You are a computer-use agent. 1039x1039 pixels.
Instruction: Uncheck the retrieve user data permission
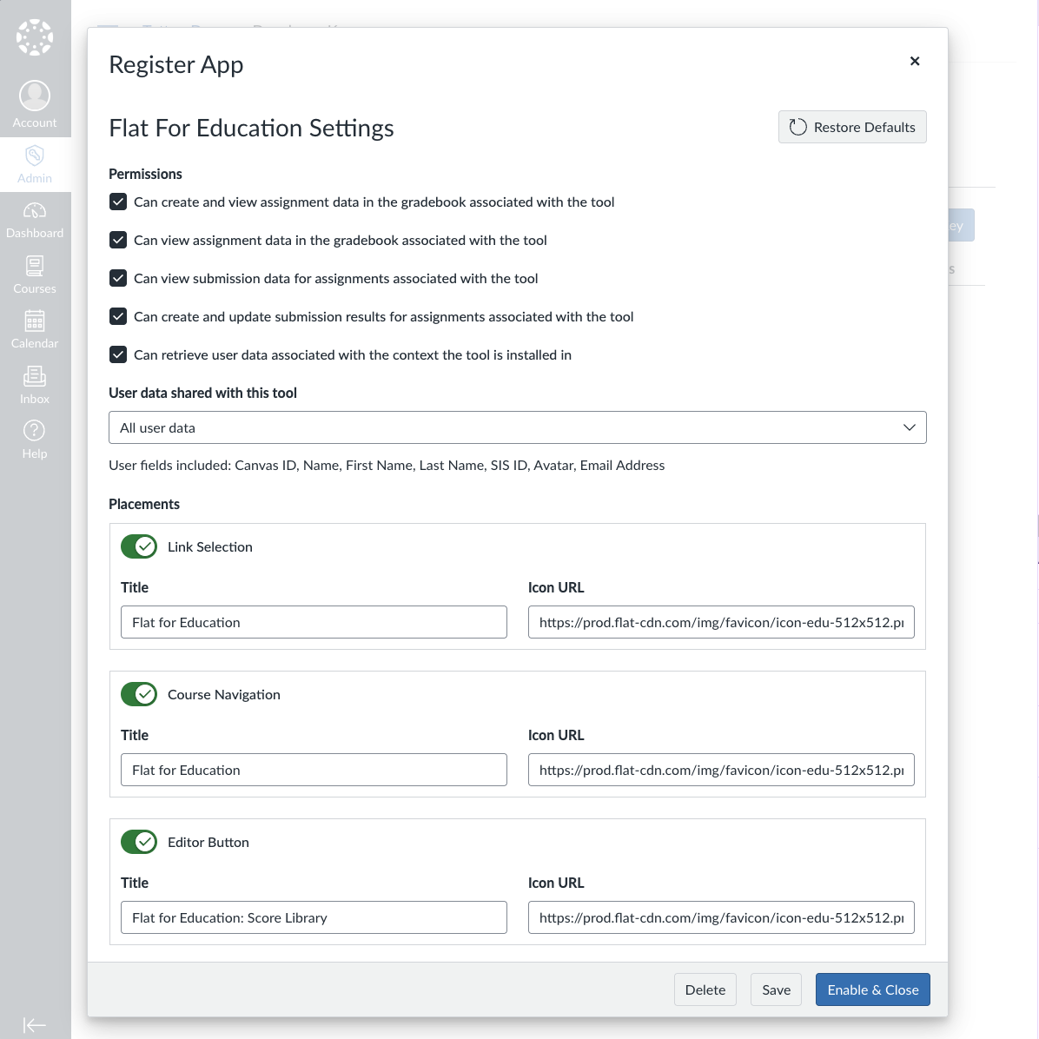[x=118, y=354]
